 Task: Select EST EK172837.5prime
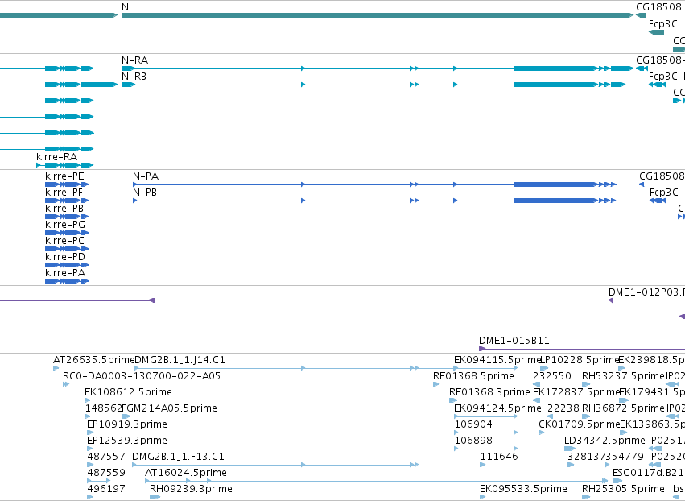[576, 392]
